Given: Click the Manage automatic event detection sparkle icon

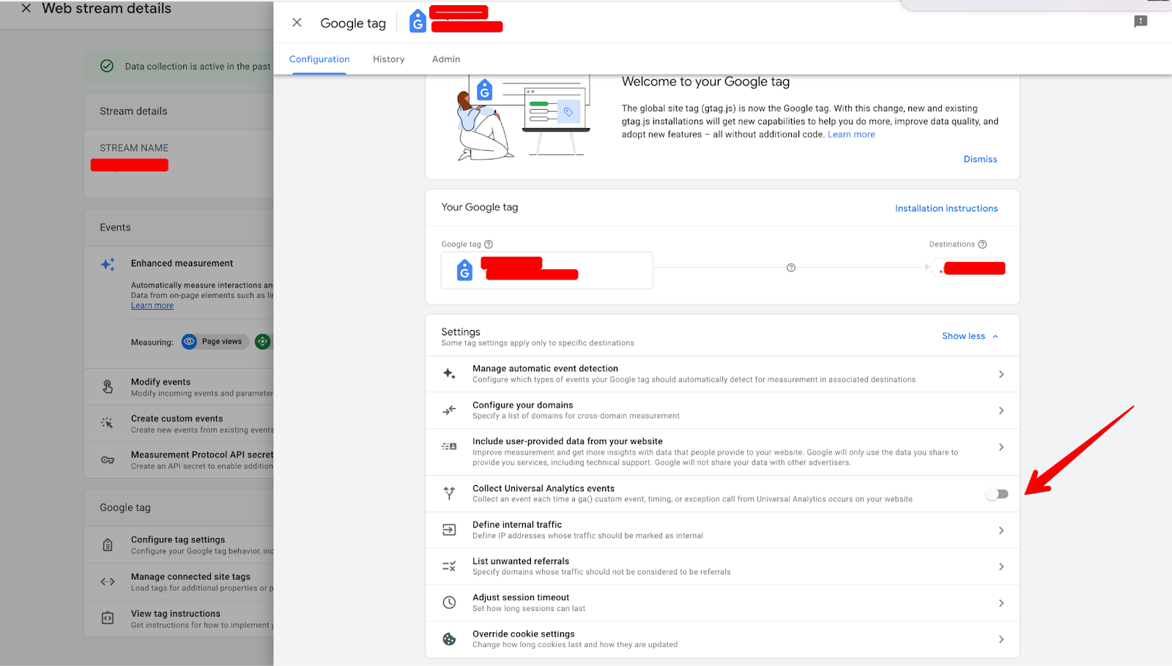Looking at the screenshot, I should [449, 374].
